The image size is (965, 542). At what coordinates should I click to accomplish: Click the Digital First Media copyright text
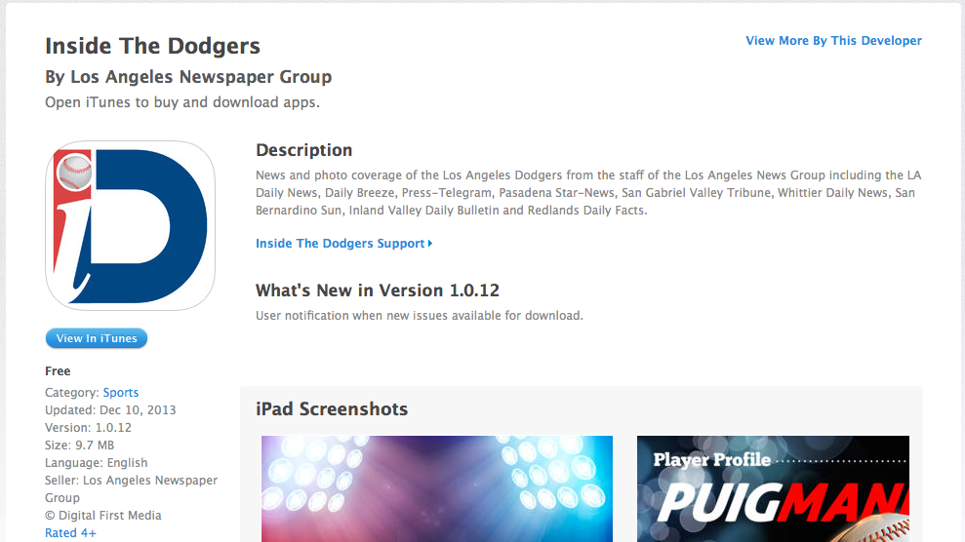click(x=103, y=516)
